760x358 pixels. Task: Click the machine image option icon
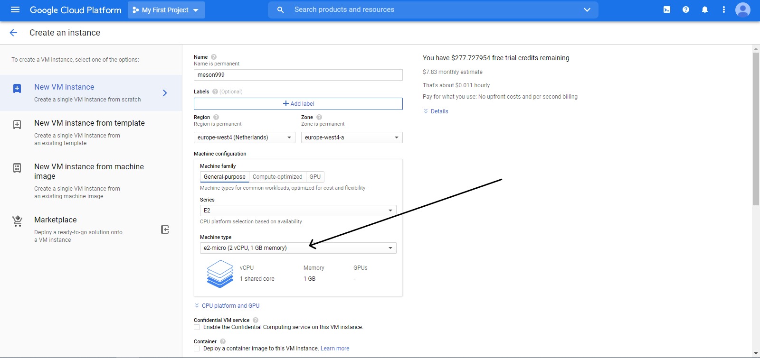17,168
